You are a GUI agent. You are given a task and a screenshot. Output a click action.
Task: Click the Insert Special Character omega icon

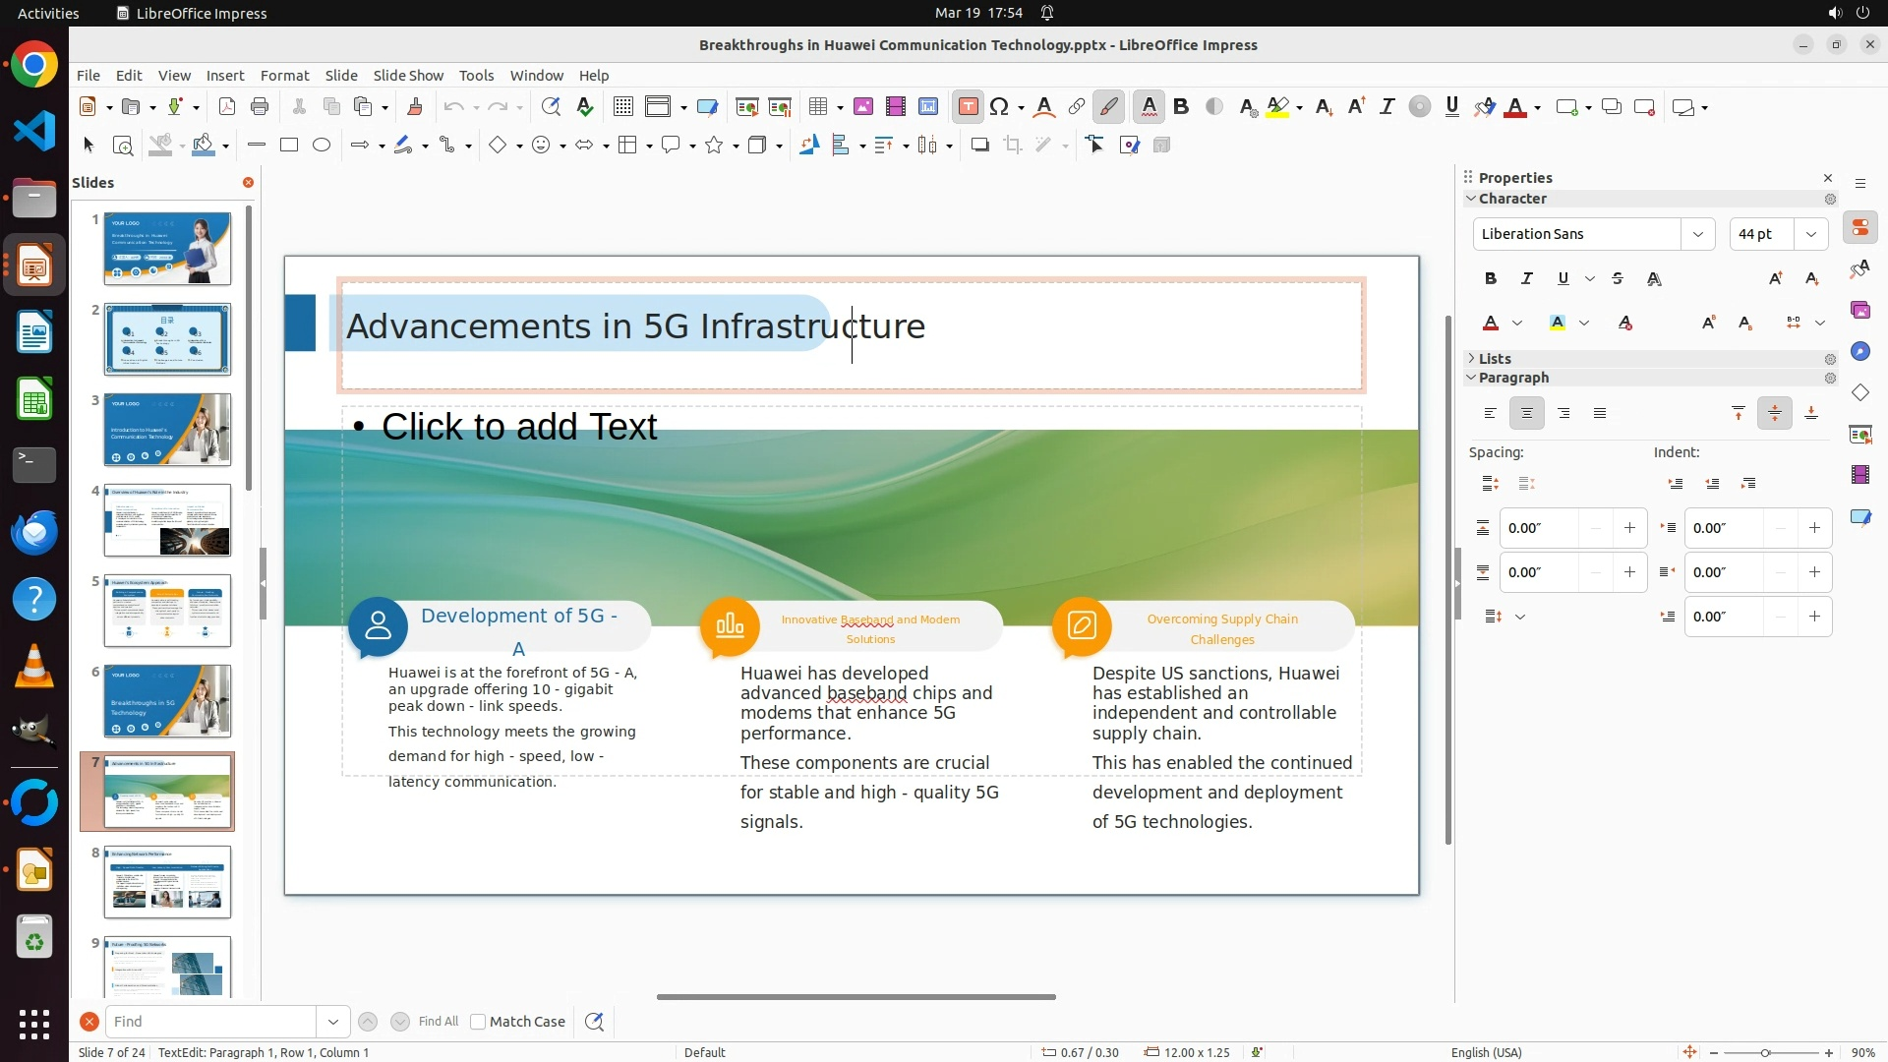[999, 107]
